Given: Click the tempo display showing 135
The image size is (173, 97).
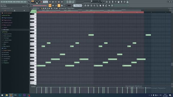Looking at the screenshot, I should pyautogui.click(x=45, y=2).
